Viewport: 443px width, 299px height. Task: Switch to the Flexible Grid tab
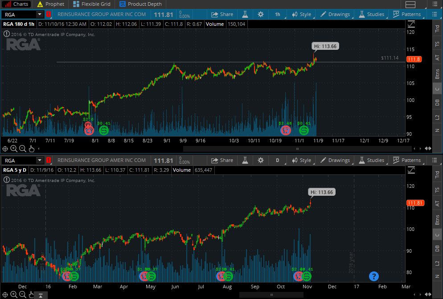click(x=91, y=4)
